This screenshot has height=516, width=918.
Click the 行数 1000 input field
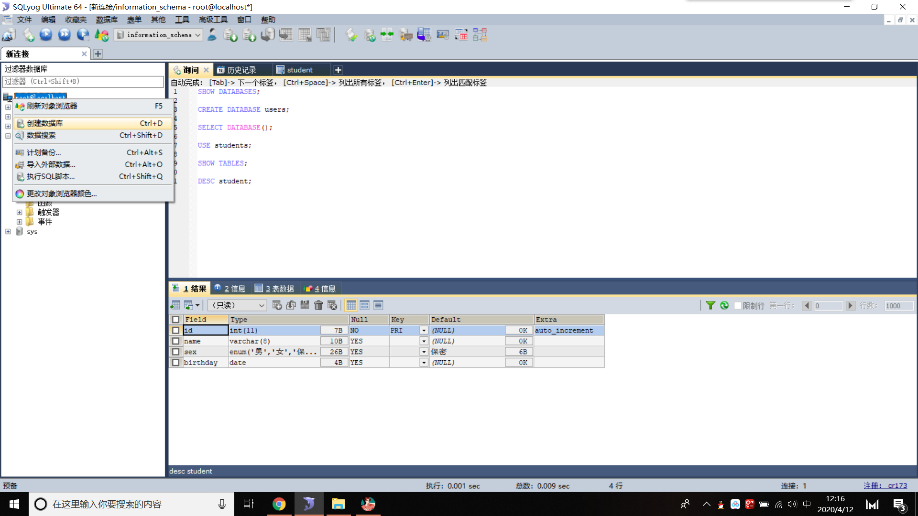click(898, 305)
